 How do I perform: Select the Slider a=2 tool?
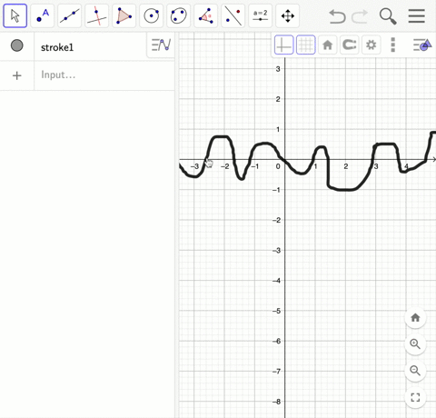261,15
